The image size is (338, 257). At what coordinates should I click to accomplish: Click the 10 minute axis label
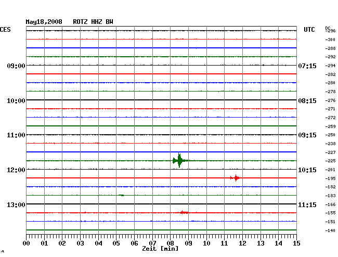[x=206, y=243]
